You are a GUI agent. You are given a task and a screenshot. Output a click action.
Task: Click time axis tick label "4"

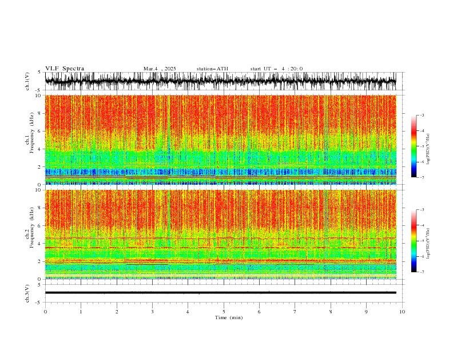(188, 312)
